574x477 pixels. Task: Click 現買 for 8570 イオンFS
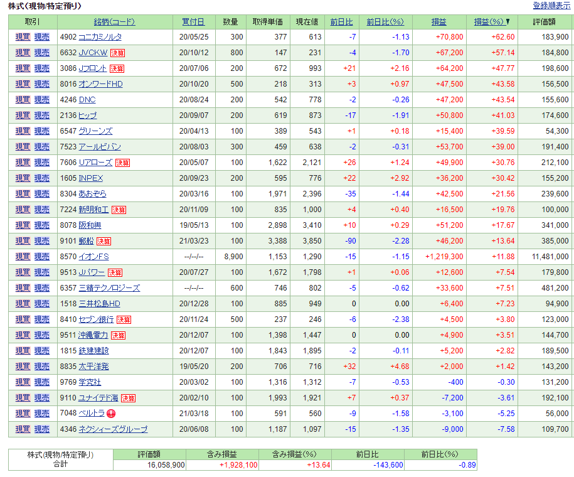click(23, 257)
